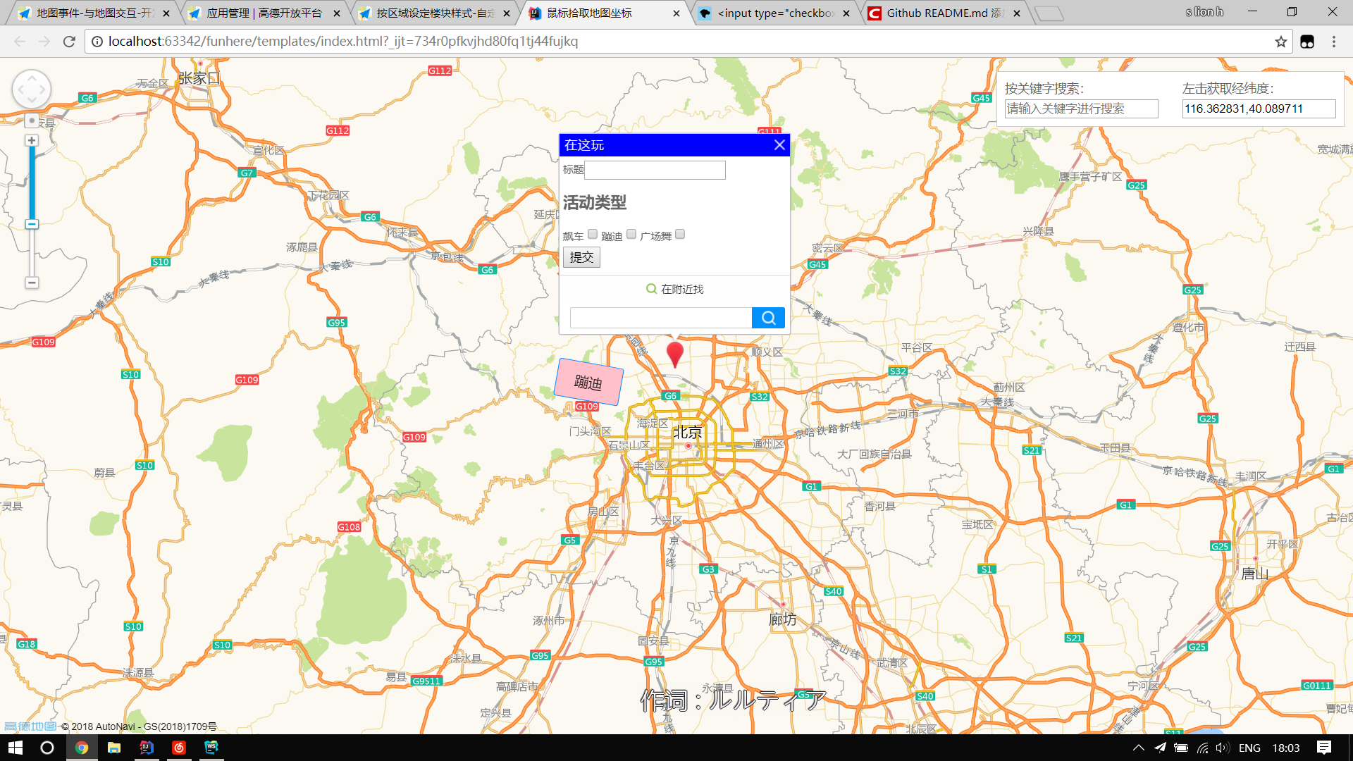Open the Chrome three-dot menu
This screenshot has width=1353, height=761.
(x=1333, y=42)
